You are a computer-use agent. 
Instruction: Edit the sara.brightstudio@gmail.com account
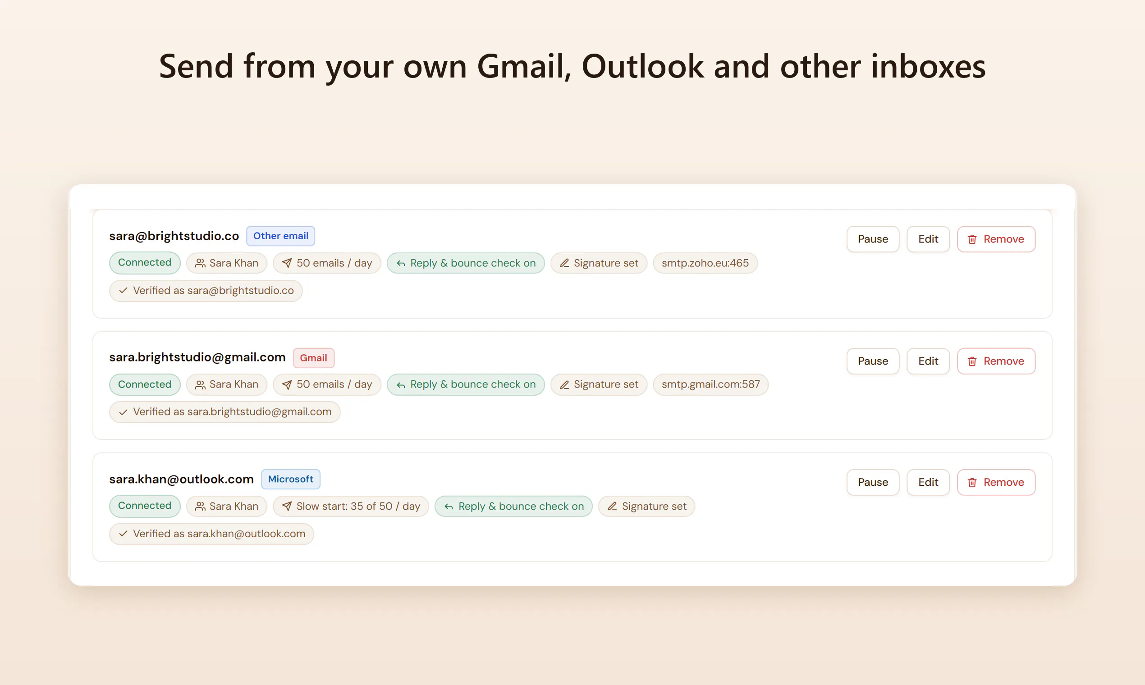[928, 361]
